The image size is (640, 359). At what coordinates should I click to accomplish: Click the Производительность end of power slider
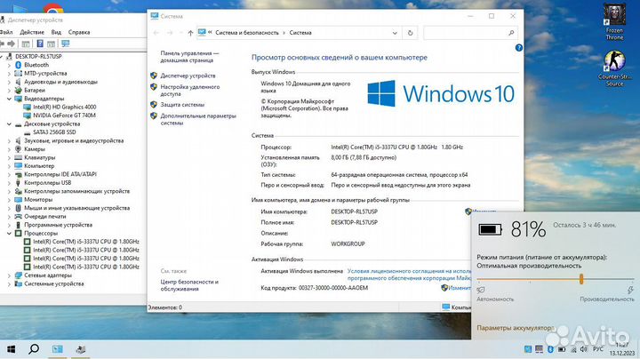coord(607,299)
